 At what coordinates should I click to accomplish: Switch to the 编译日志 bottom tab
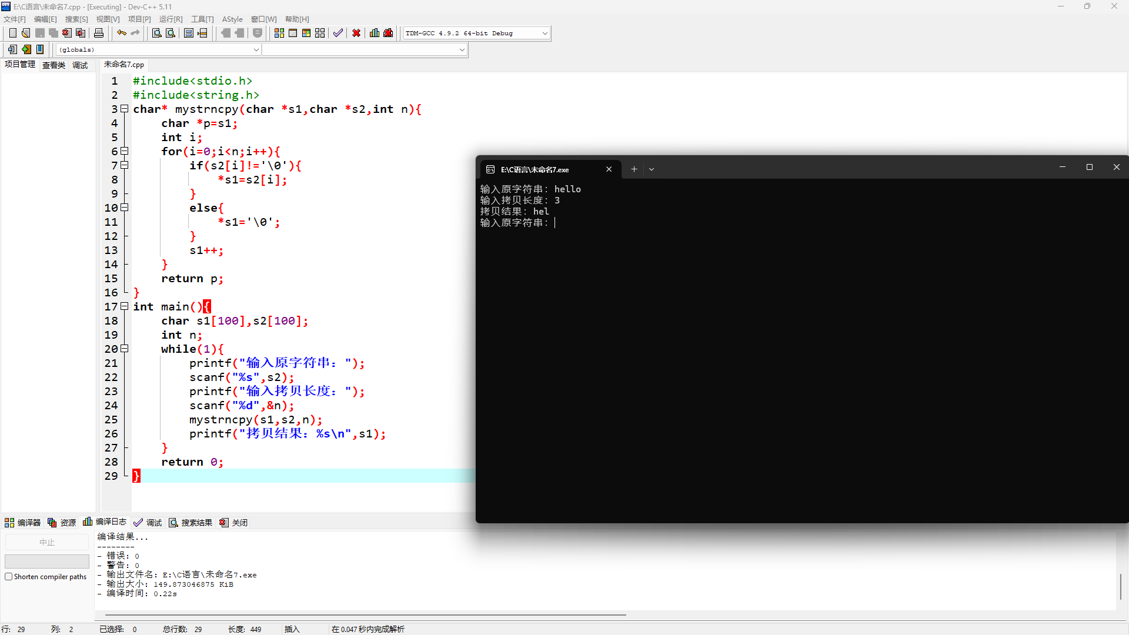tap(105, 522)
